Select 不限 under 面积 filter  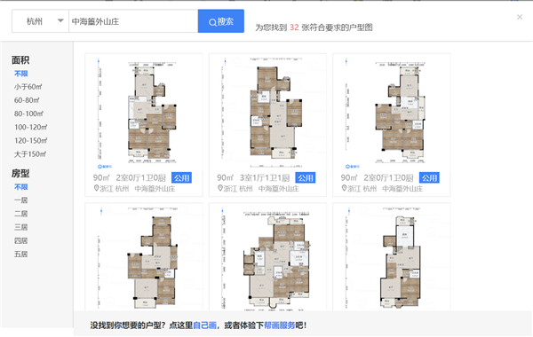(20, 74)
